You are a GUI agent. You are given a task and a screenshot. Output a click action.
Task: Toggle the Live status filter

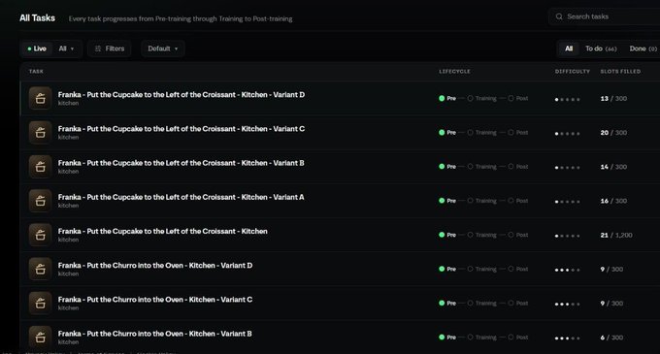pos(37,48)
